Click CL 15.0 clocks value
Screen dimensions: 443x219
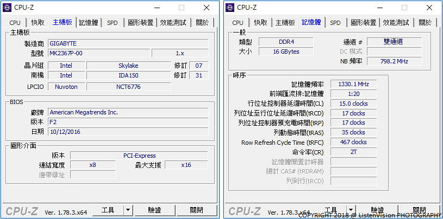tap(353, 104)
